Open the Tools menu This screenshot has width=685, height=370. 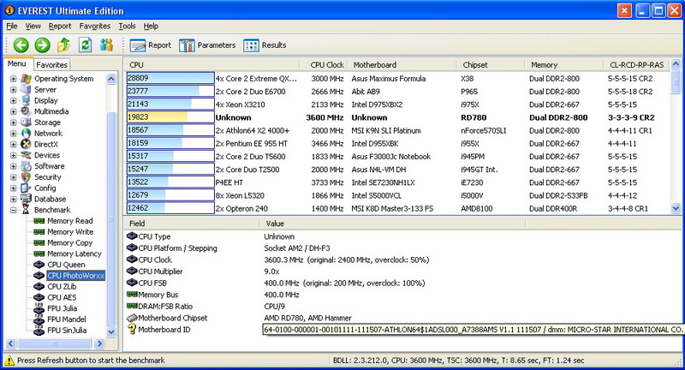point(127,27)
